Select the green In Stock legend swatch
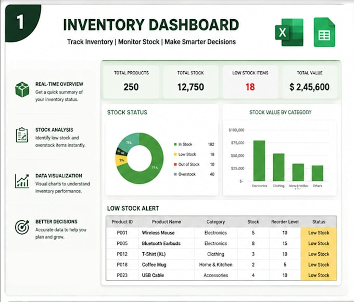This screenshot has height=302, width=354. coord(175,144)
